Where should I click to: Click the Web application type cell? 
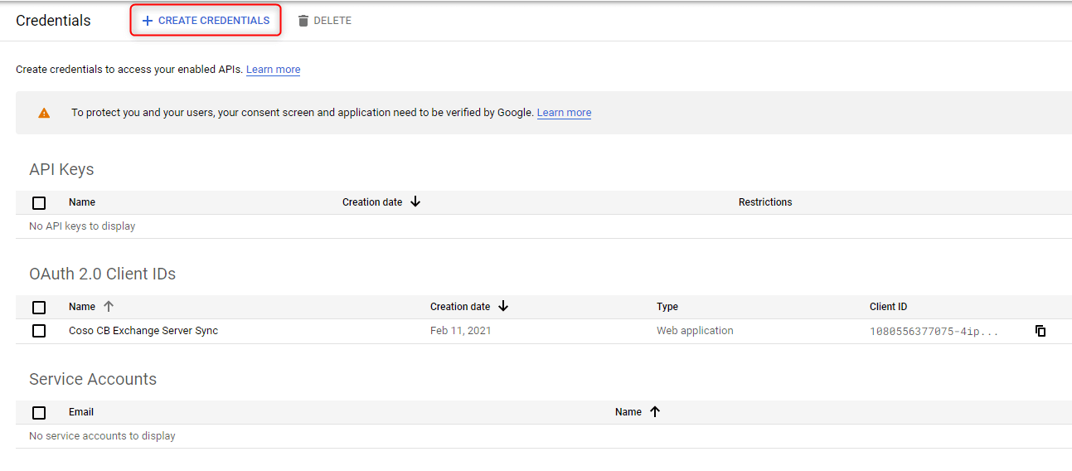tap(695, 331)
